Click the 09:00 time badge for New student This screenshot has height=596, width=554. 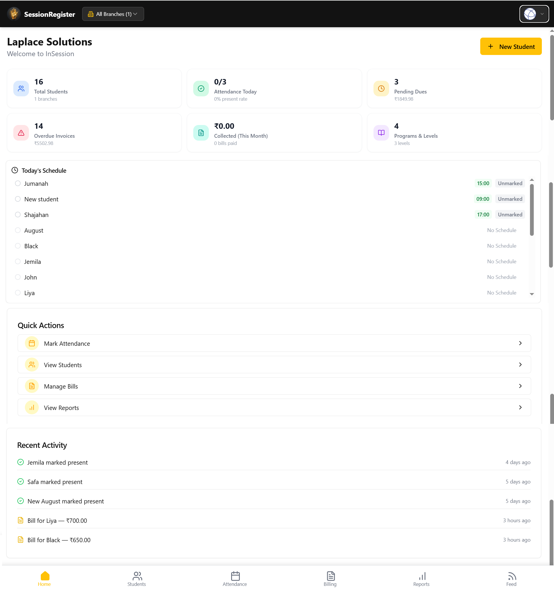(483, 199)
